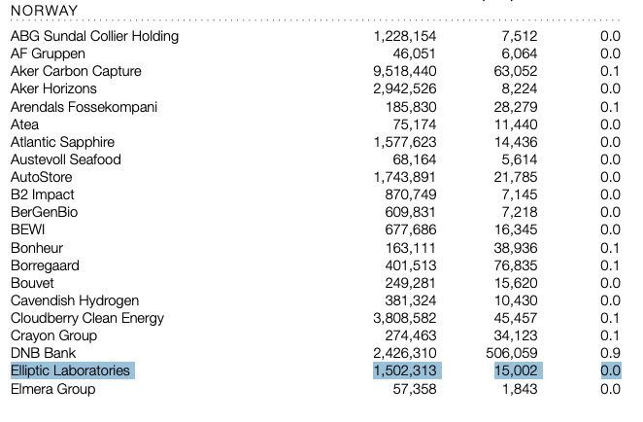Viewport: 643px width, 422px height.
Task: Click 16,345 in BEWI row
Action: [516, 229]
